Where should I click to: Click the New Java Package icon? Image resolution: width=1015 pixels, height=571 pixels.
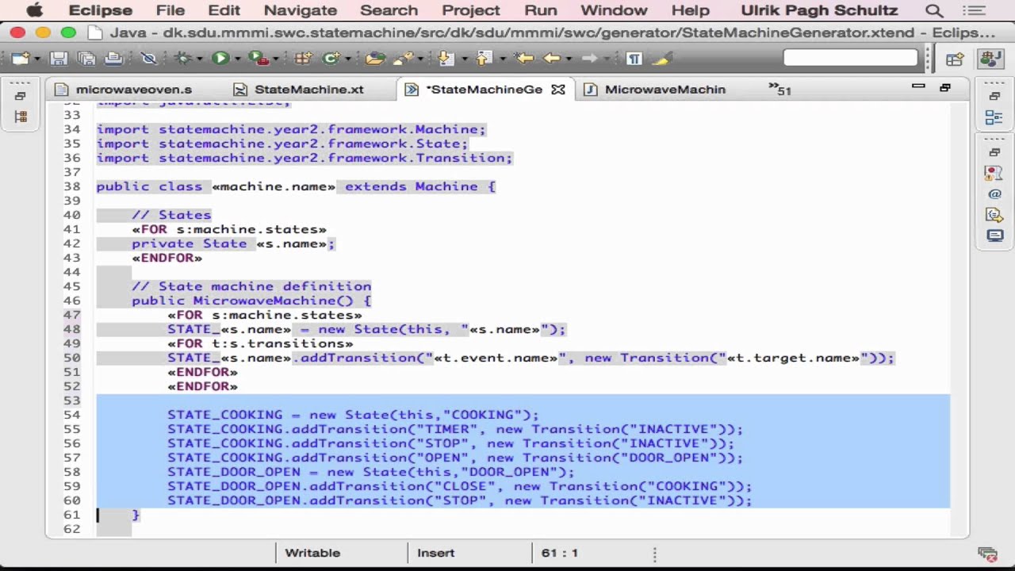(303, 58)
